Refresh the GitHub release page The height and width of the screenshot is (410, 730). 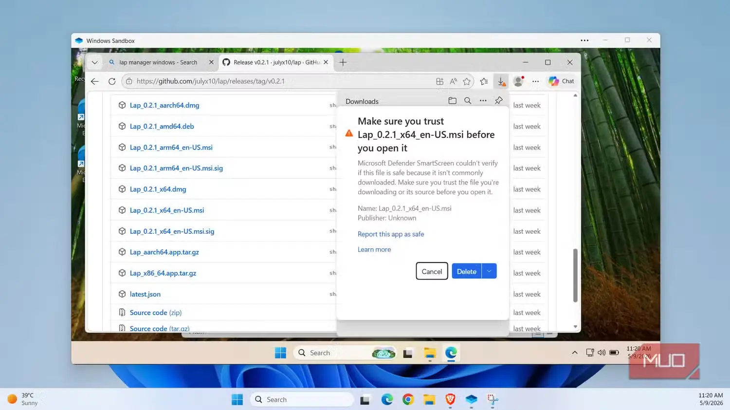112,81
